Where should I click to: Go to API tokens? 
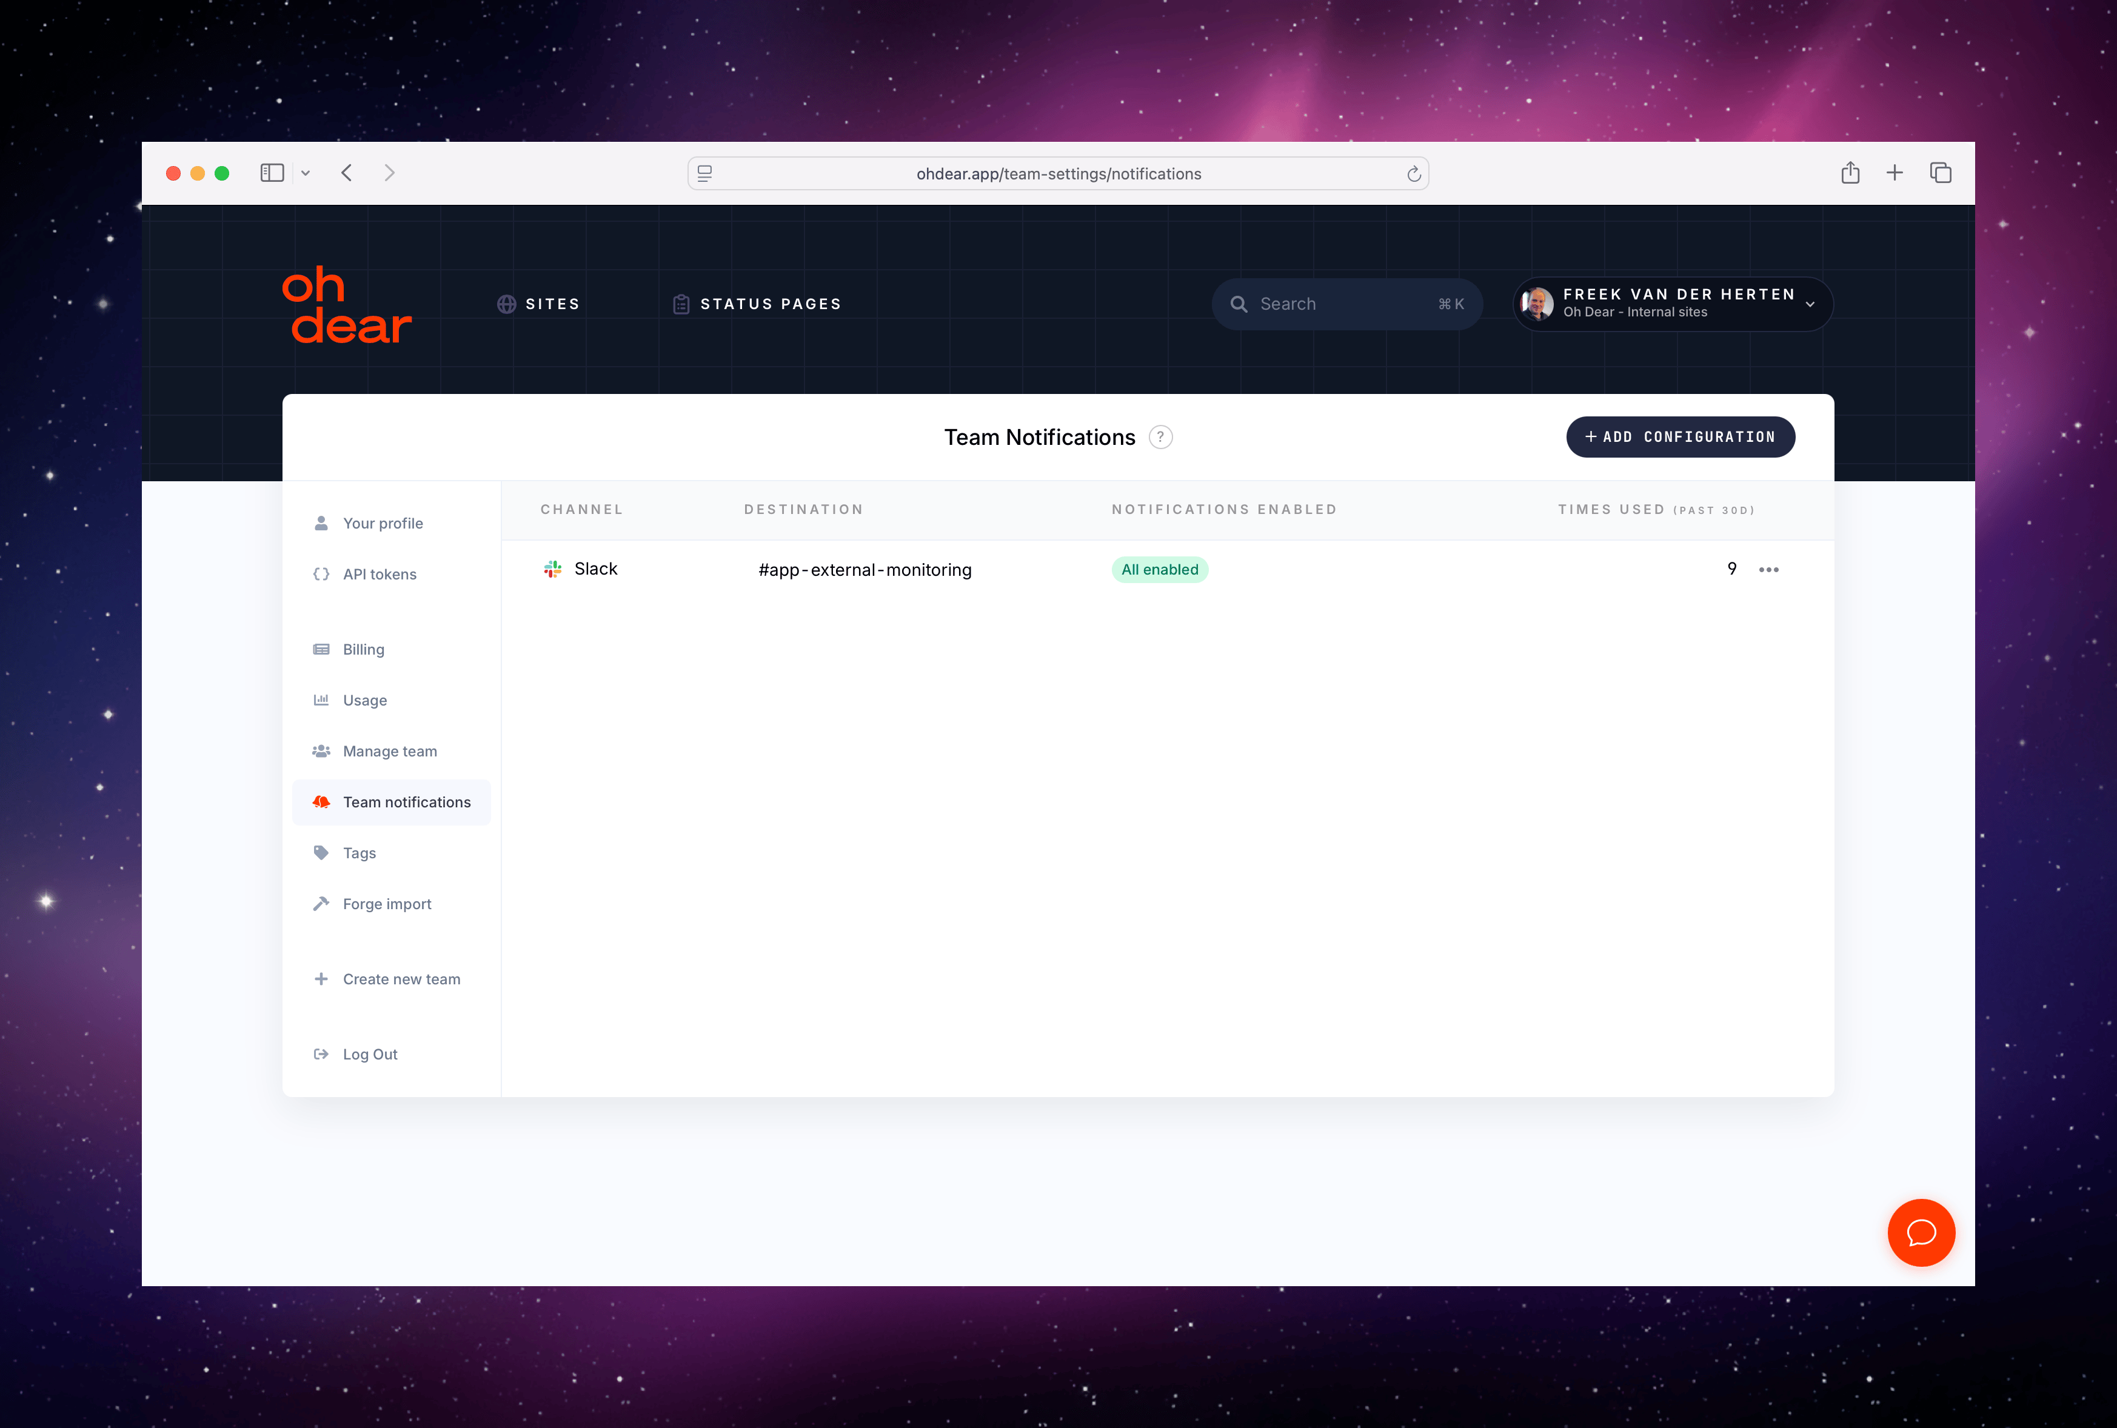point(392,575)
